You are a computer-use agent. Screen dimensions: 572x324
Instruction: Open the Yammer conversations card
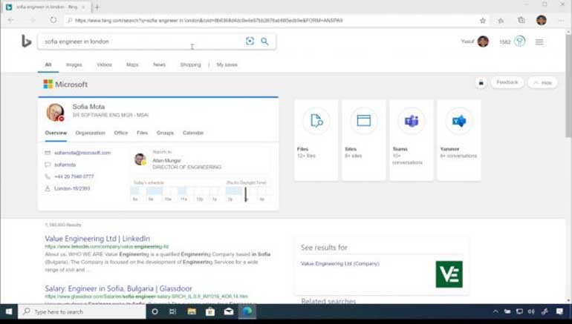tap(459, 140)
